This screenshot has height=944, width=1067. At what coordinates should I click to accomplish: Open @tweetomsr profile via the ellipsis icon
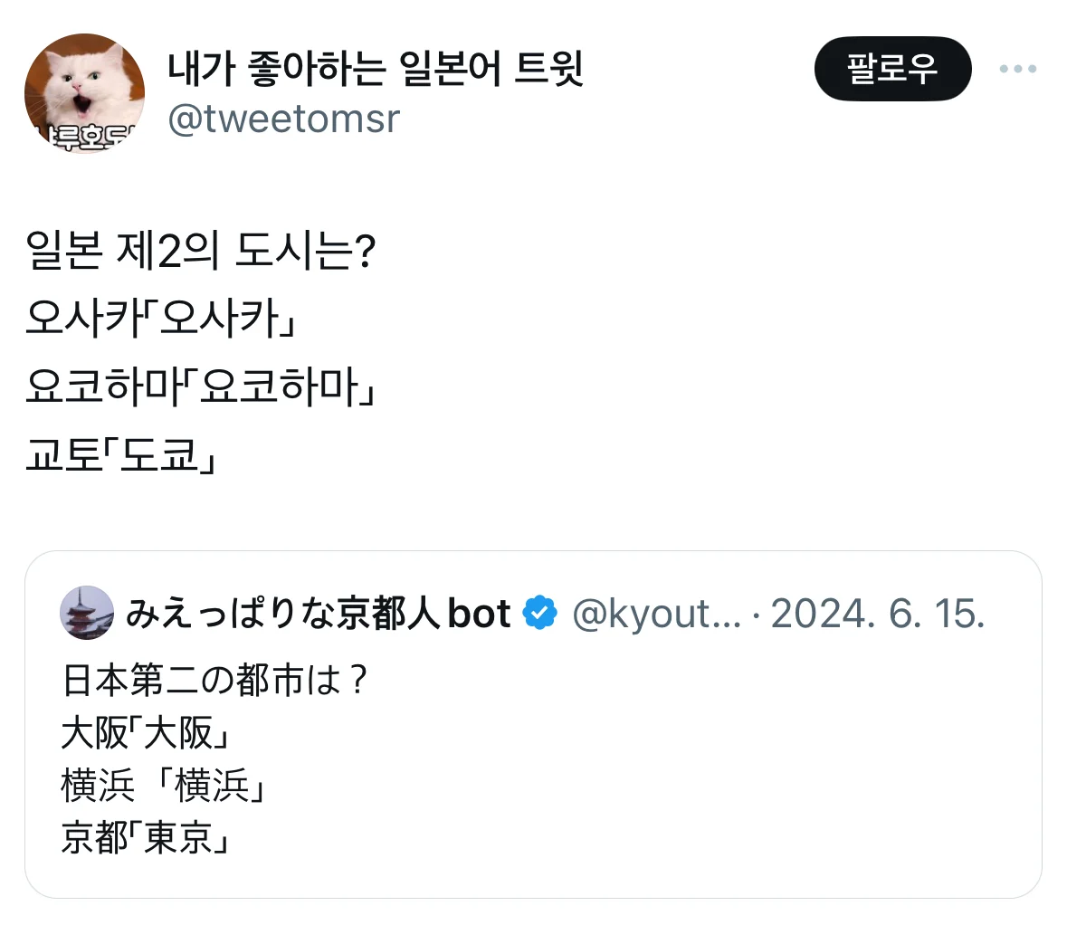point(1021,68)
